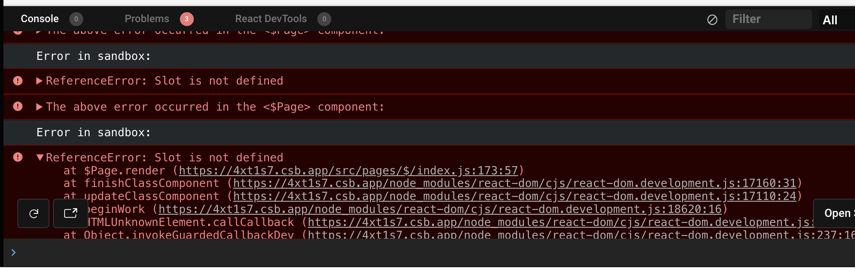Expand the '<$Page> component' error message

tap(39, 106)
